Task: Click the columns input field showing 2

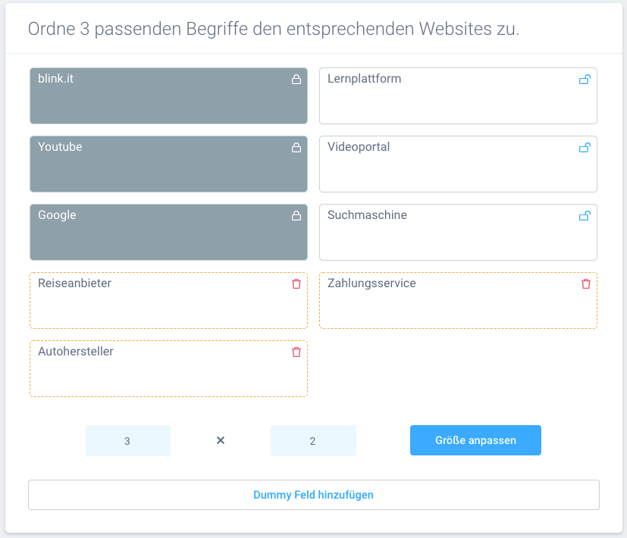Action: (x=313, y=440)
